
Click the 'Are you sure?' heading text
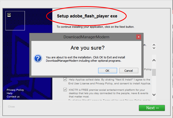(88, 48)
